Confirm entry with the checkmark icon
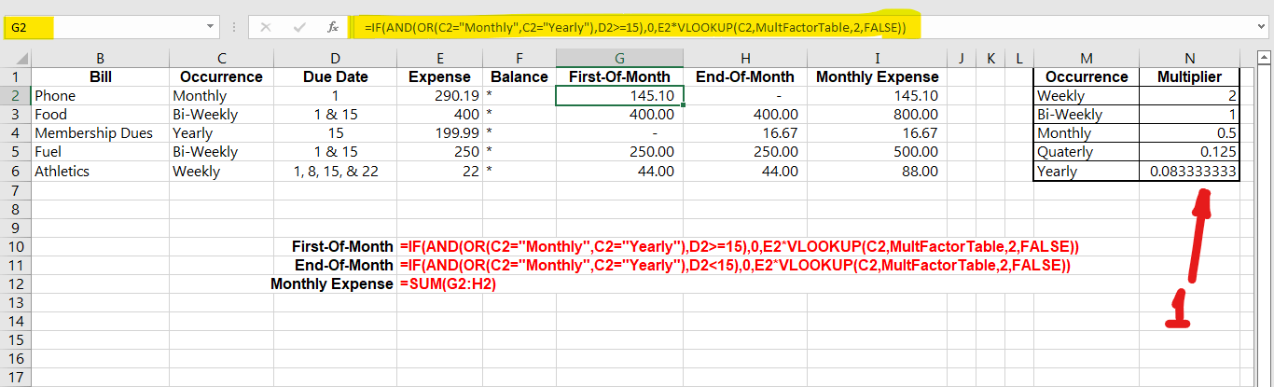 299,28
